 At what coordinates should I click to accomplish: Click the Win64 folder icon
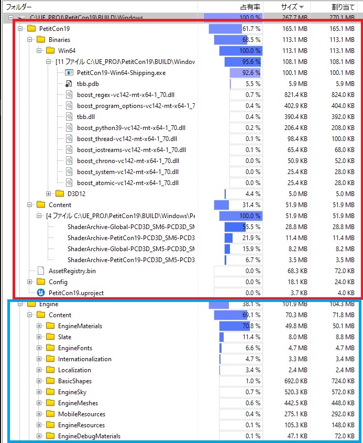pyautogui.click(x=50, y=50)
